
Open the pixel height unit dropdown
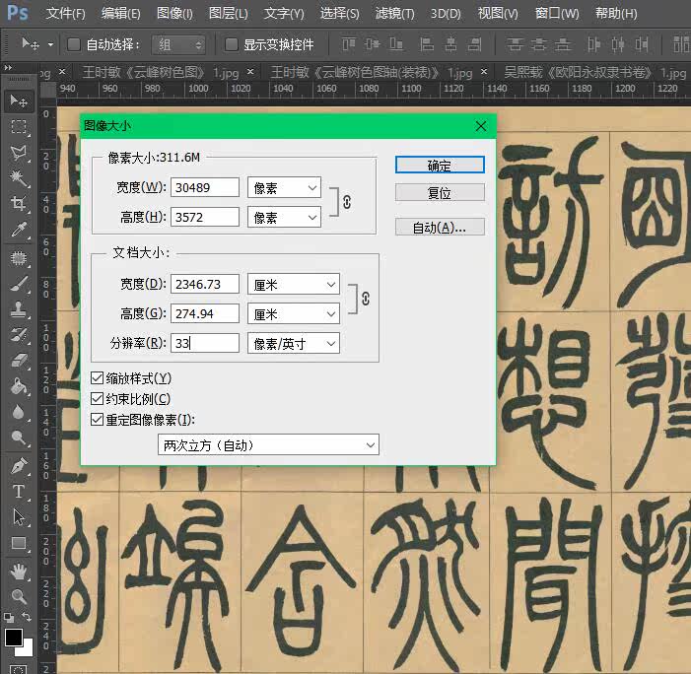[284, 217]
